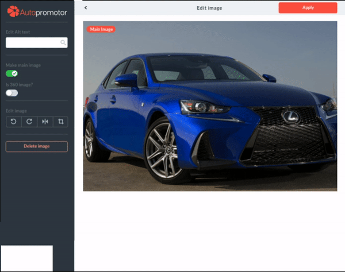The image size is (345, 272).
Task: Disable the Make main image toggle
Action: point(12,73)
